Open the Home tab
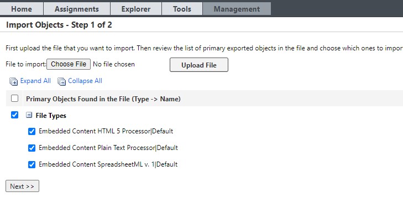403x202 pixels. click(x=22, y=9)
